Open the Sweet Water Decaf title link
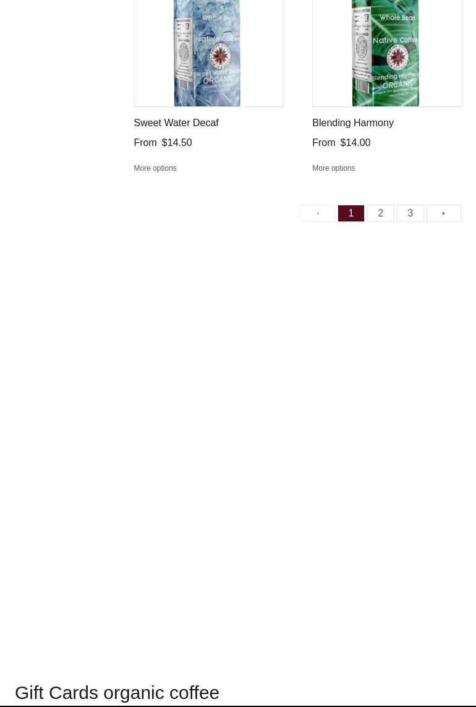The image size is (476, 707). [176, 122]
